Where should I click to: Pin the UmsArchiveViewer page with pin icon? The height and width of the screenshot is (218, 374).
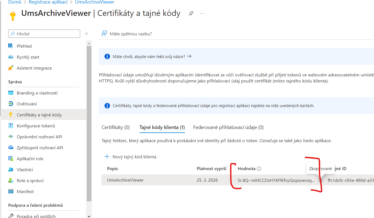click(x=191, y=13)
